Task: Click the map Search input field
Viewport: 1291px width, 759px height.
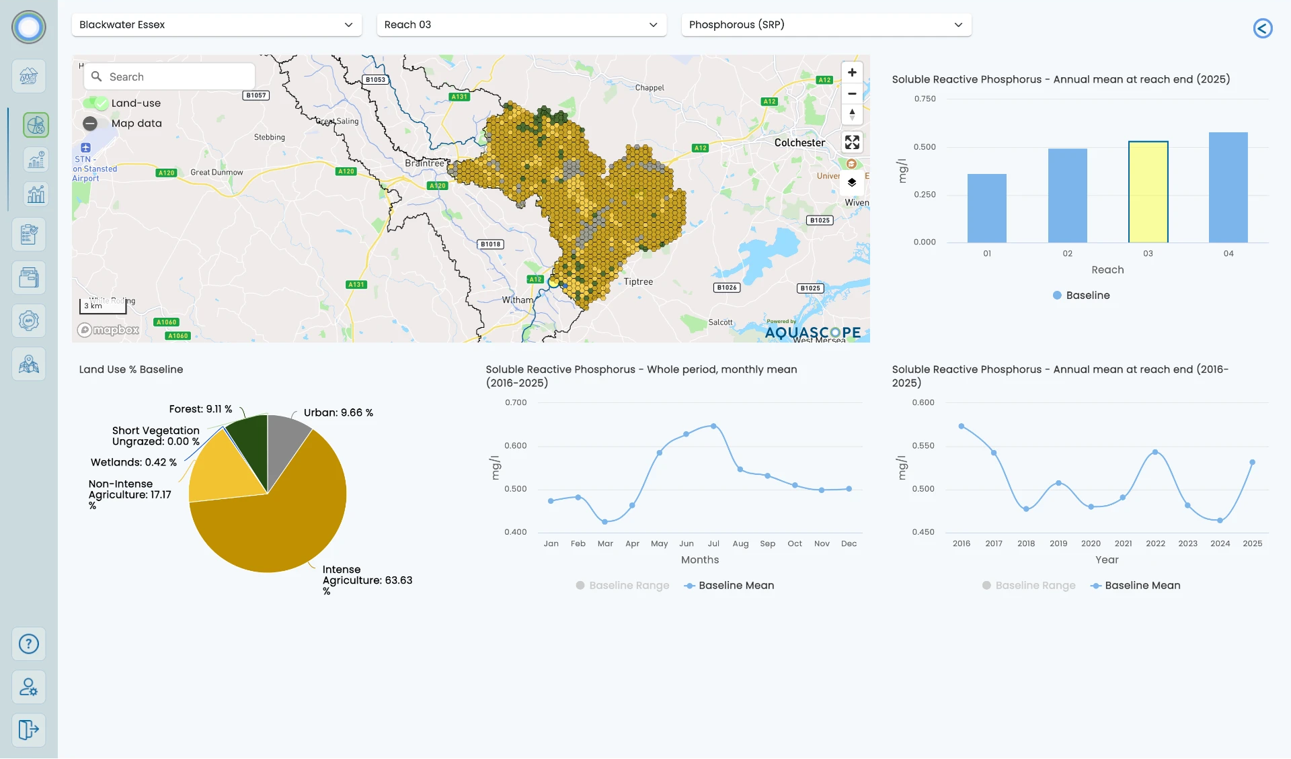Action: [x=169, y=77]
